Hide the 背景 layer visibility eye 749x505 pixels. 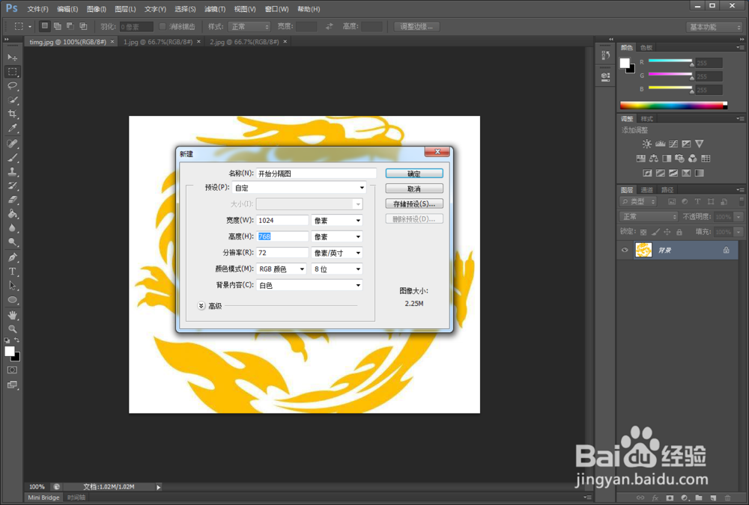(625, 250)
